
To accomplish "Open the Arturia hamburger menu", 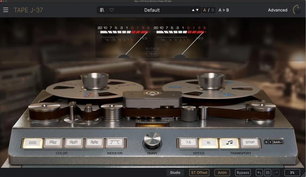I will click(x=6, y=10).
